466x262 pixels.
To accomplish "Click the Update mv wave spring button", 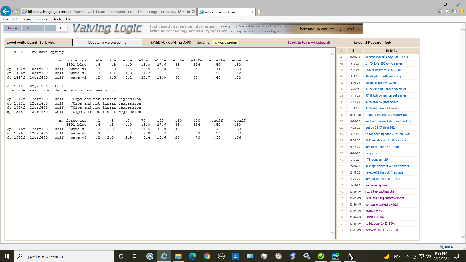I will 107,43.
